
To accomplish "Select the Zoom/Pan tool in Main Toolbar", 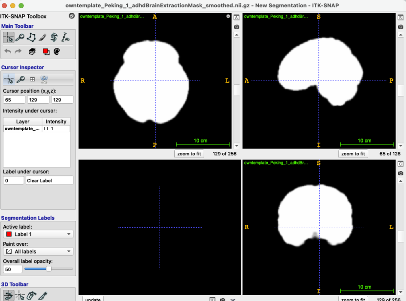I will (x=20, y=37).
